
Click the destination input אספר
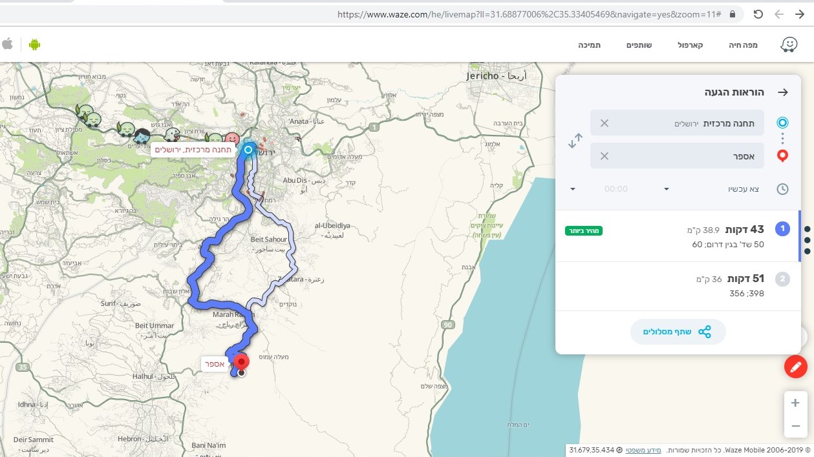point(677,156)
